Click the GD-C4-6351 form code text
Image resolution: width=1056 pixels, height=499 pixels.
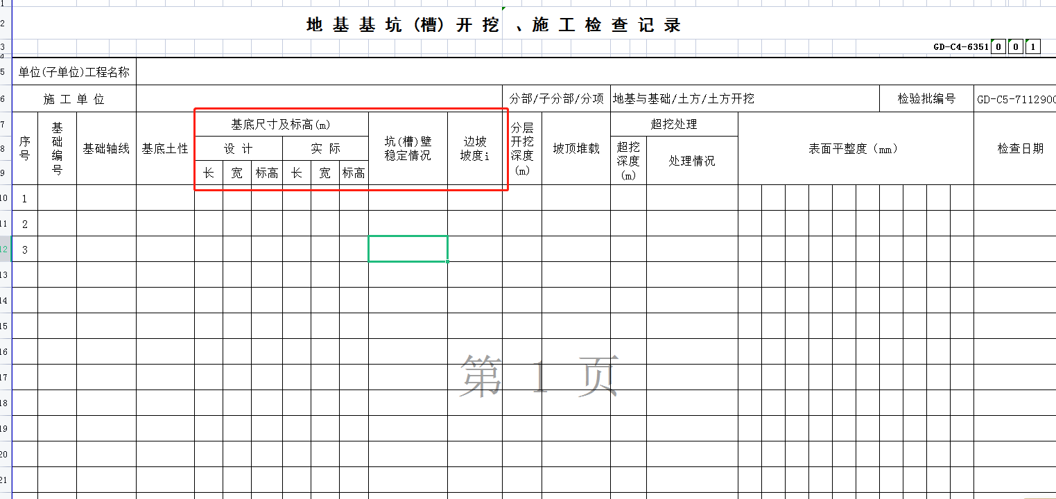[x=960, y=47]
